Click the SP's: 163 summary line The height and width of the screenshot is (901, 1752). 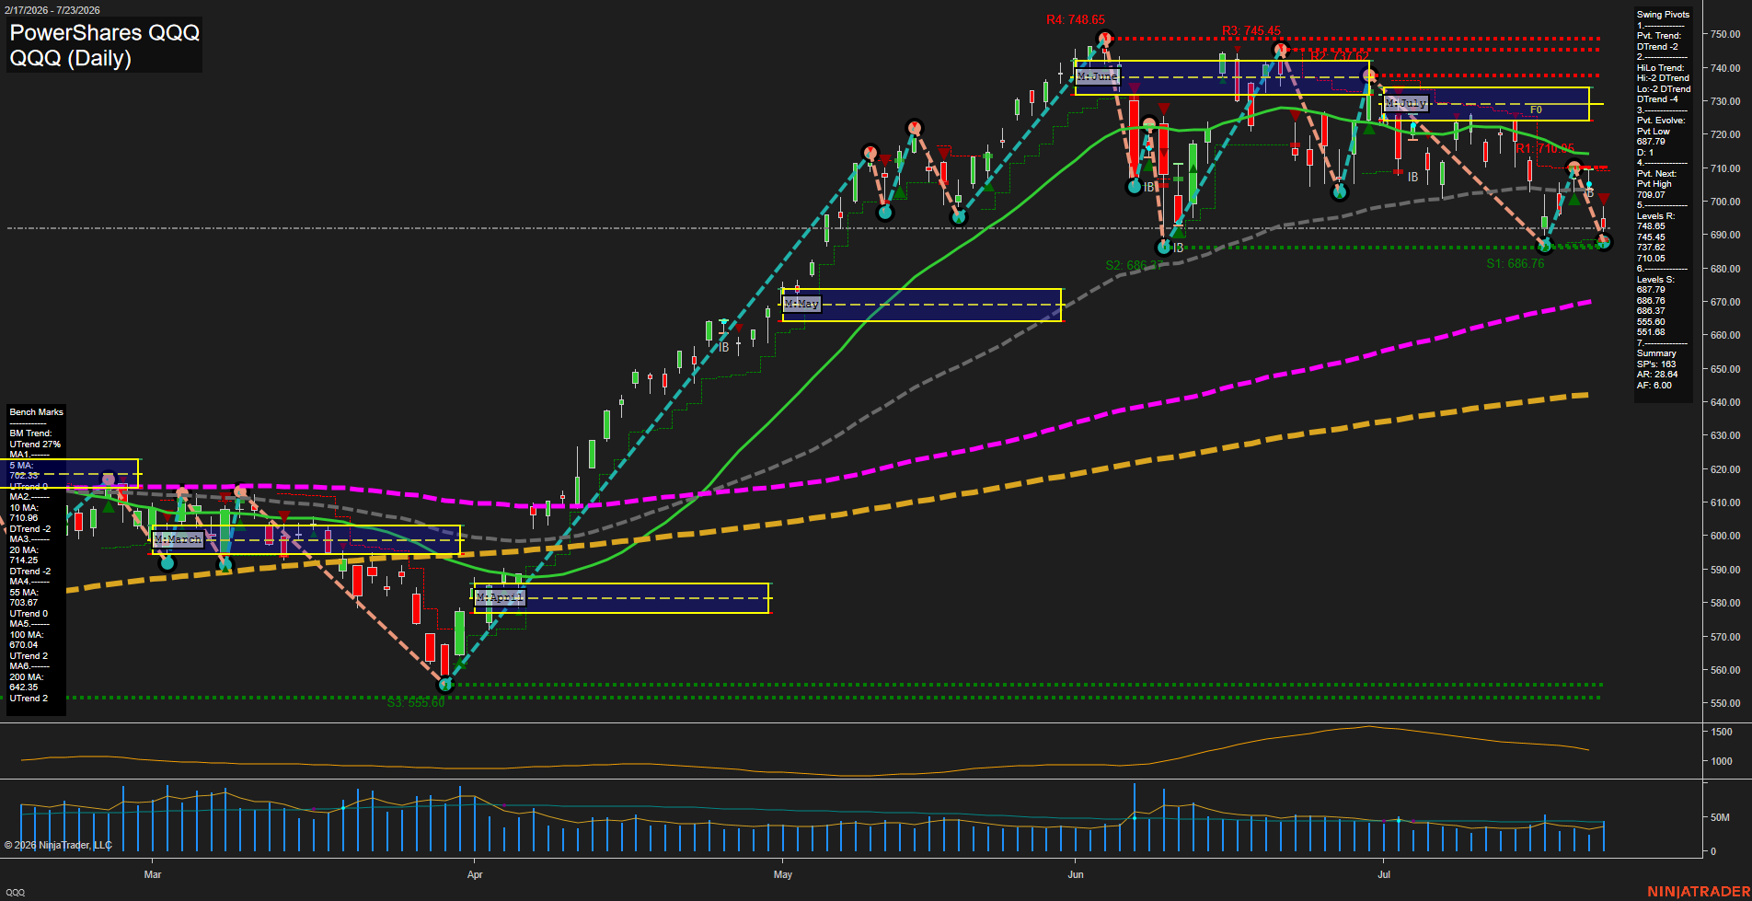point(1656,364)
